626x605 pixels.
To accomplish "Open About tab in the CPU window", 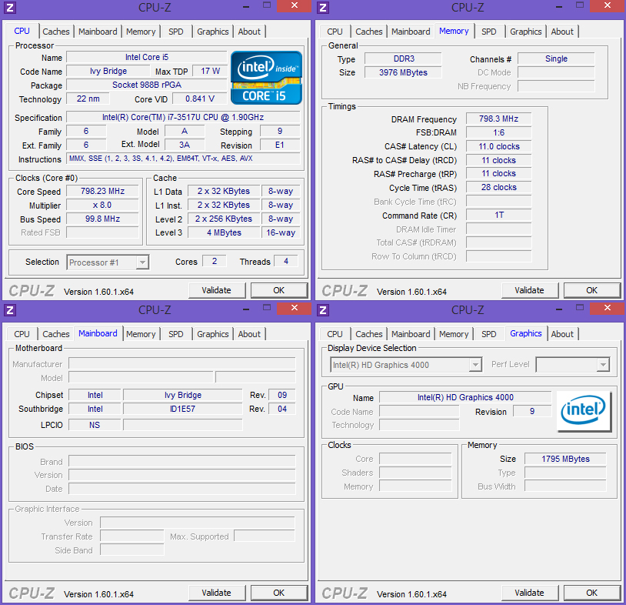I will (x=249, y=32).
